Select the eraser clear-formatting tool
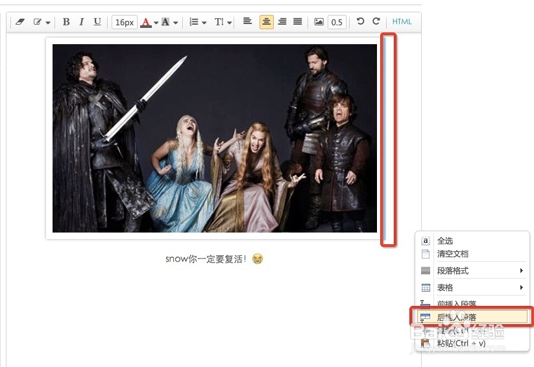The height and width of the screenshot is (367, 534). pyautogui.click(x=20, y=22)
